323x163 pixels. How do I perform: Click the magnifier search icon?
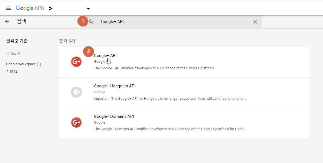(x=91, y=22)
